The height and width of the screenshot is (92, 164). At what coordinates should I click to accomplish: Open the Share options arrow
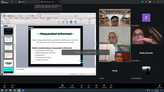(x=100, y=85)
